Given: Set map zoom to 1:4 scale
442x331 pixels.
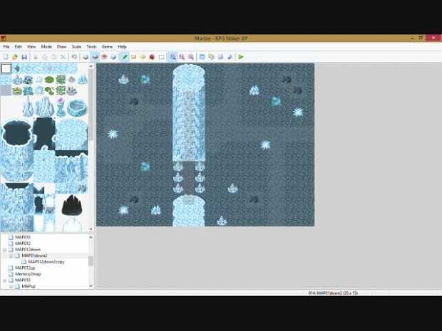Looking at the screenshot, I should pos(191,57).
